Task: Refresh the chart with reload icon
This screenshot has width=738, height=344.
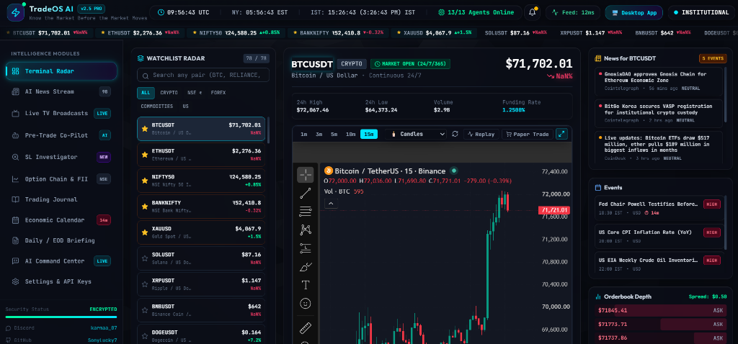Action: click(x=455, y=134)
